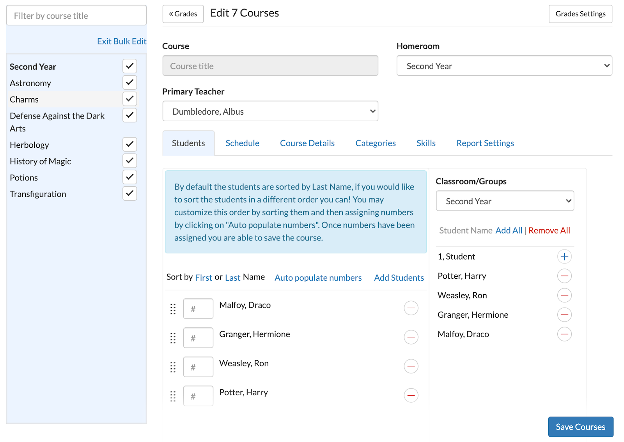Select Defense Against the Dark Arts course
Viewport: 624px width, 442px height.
[57, 122]
